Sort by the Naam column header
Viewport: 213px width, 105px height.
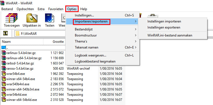click(22, 42)
